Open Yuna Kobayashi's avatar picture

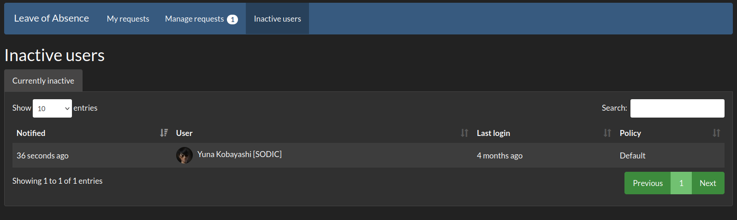(184, 155)
